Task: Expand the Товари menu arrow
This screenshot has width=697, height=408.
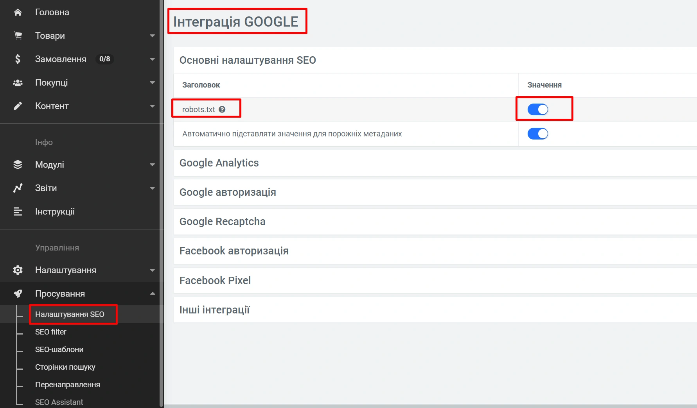Action: [x=152, y=36]
